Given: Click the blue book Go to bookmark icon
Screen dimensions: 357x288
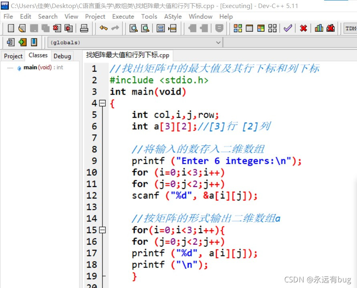Looking at the screenshot, I should pyautogui.click(x=34, y=42).
